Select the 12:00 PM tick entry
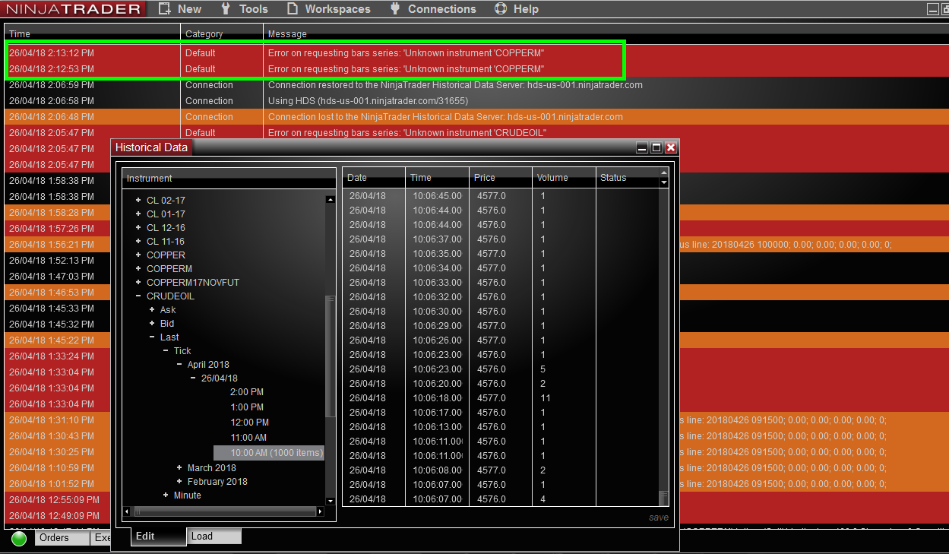 [249, 423]
